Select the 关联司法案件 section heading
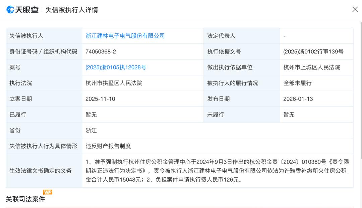 (x=25, y=199)
